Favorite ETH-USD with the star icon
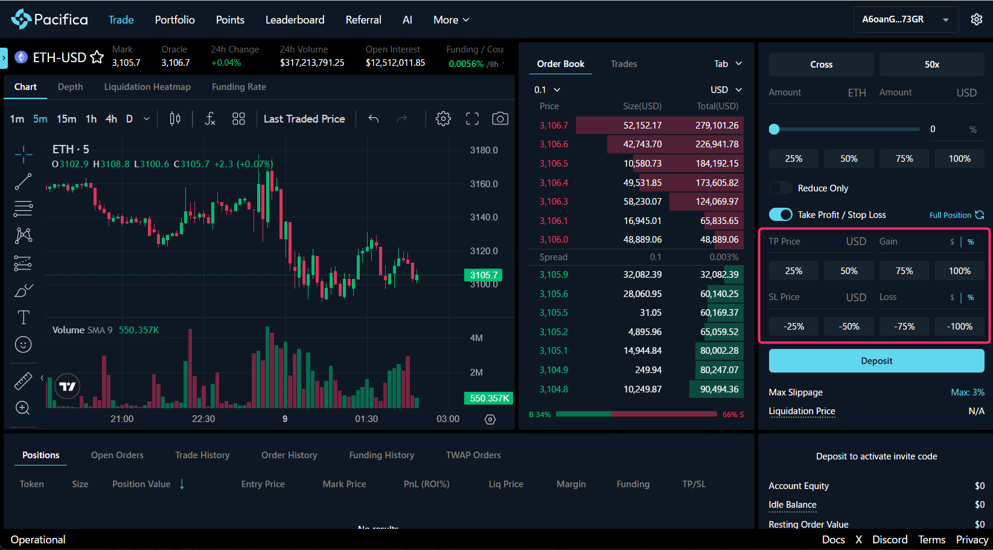 click(x=97, y=57)
